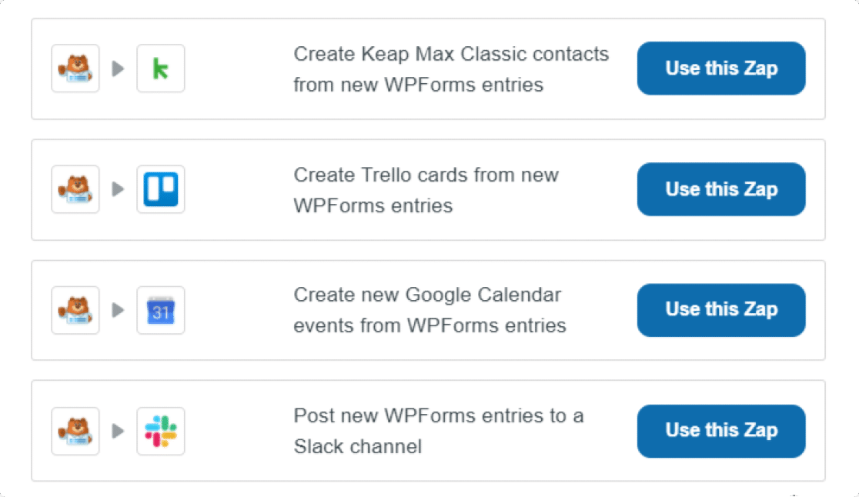Use this Zap for Trello cards
Image resolution: width=859 pixels, height=497 pixels.
(721, 189)
